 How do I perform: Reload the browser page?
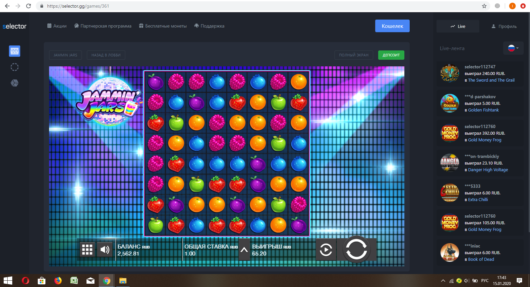coord(29,6)
